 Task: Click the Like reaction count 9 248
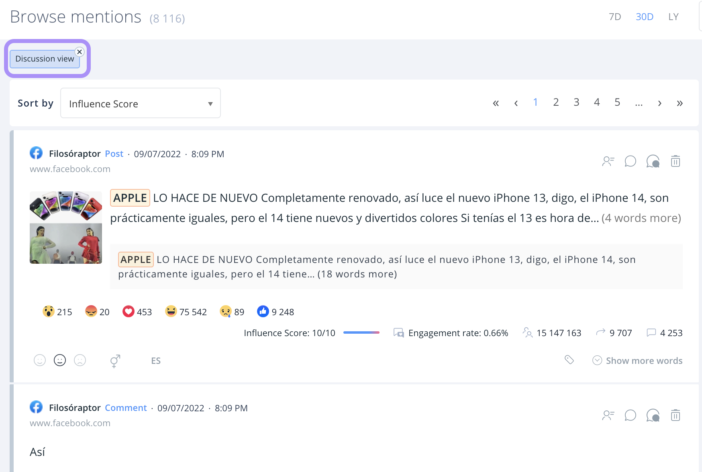coord(275,312)
